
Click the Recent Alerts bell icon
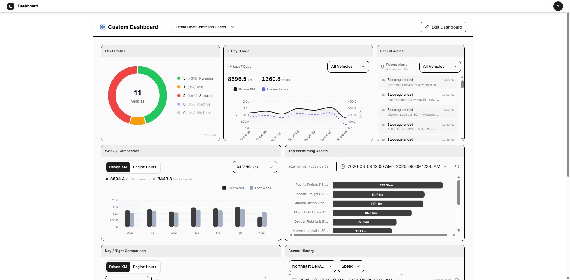tap(382, 67)
